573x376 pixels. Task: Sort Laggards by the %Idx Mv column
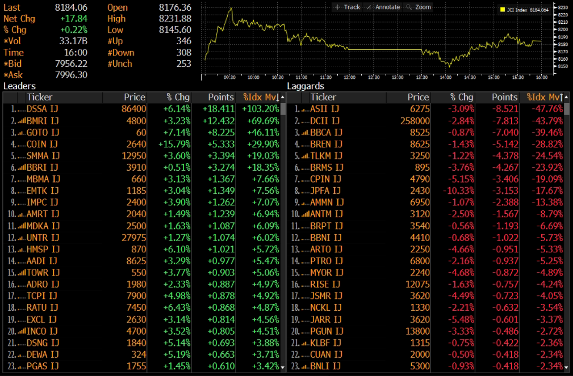(x=544, y=98)
